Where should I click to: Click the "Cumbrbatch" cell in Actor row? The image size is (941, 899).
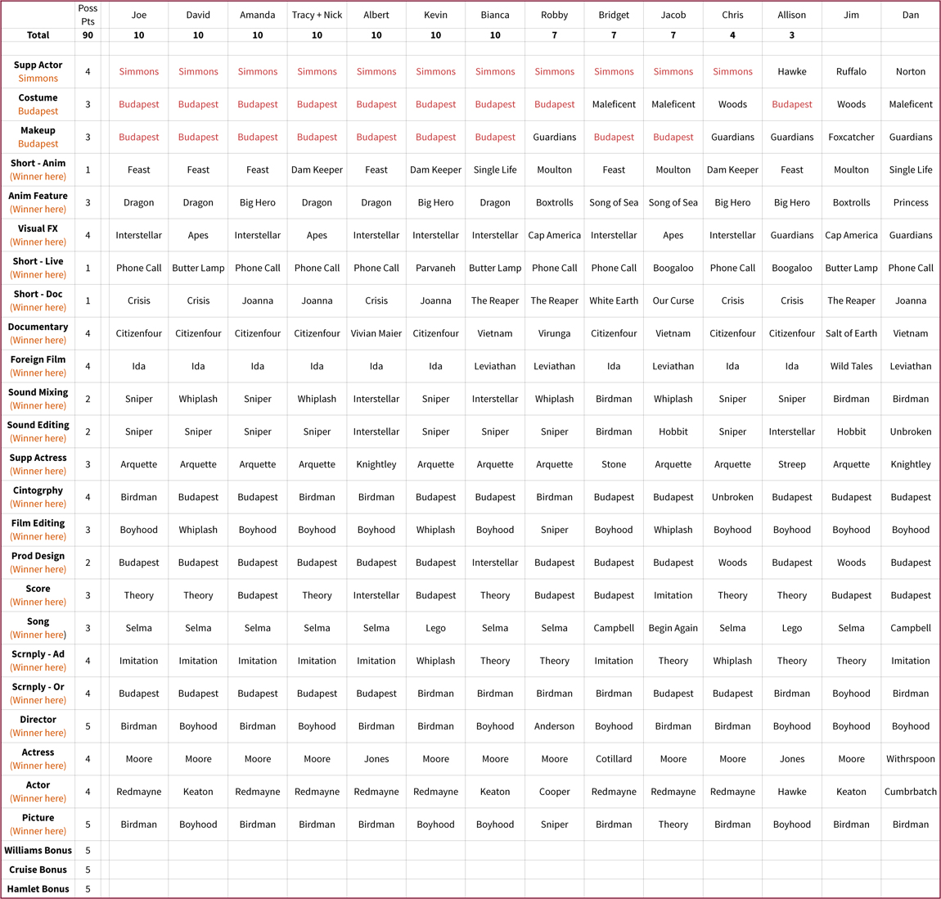[910, 792]
